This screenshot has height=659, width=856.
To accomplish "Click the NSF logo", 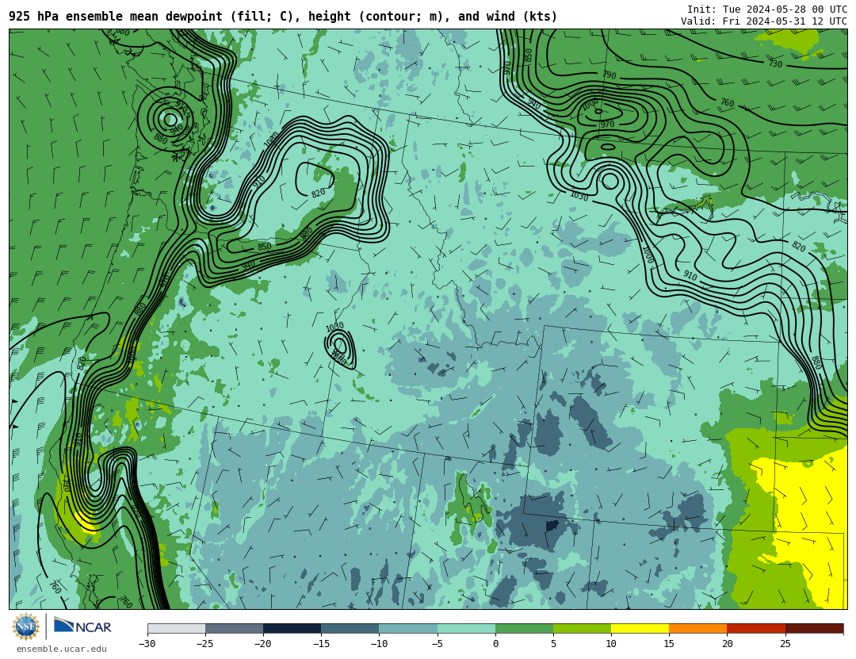I will [x=26, y=626].
